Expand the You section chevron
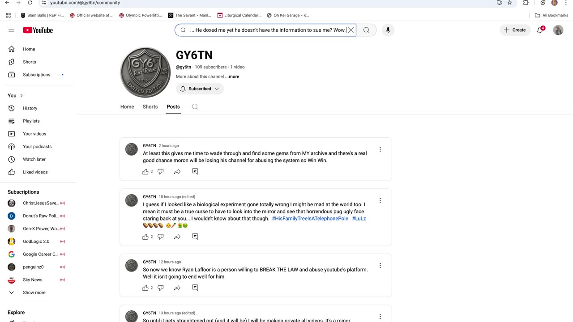The image size is (573, 322). tap(21, 95)
